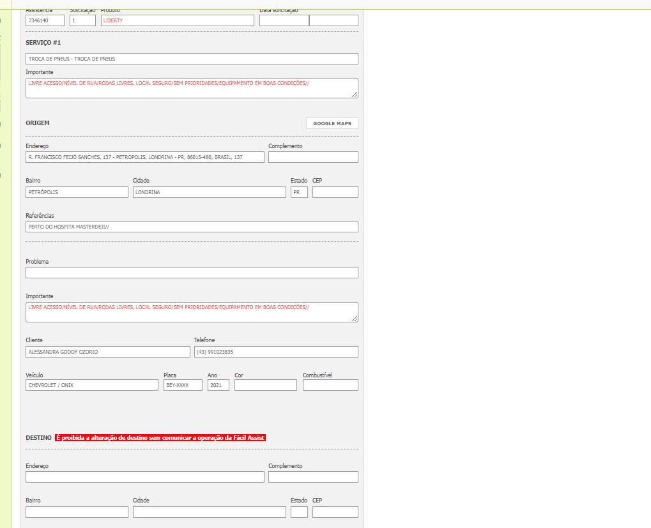
Task: Focus the Destino CEP field
Action: point(335,512)
